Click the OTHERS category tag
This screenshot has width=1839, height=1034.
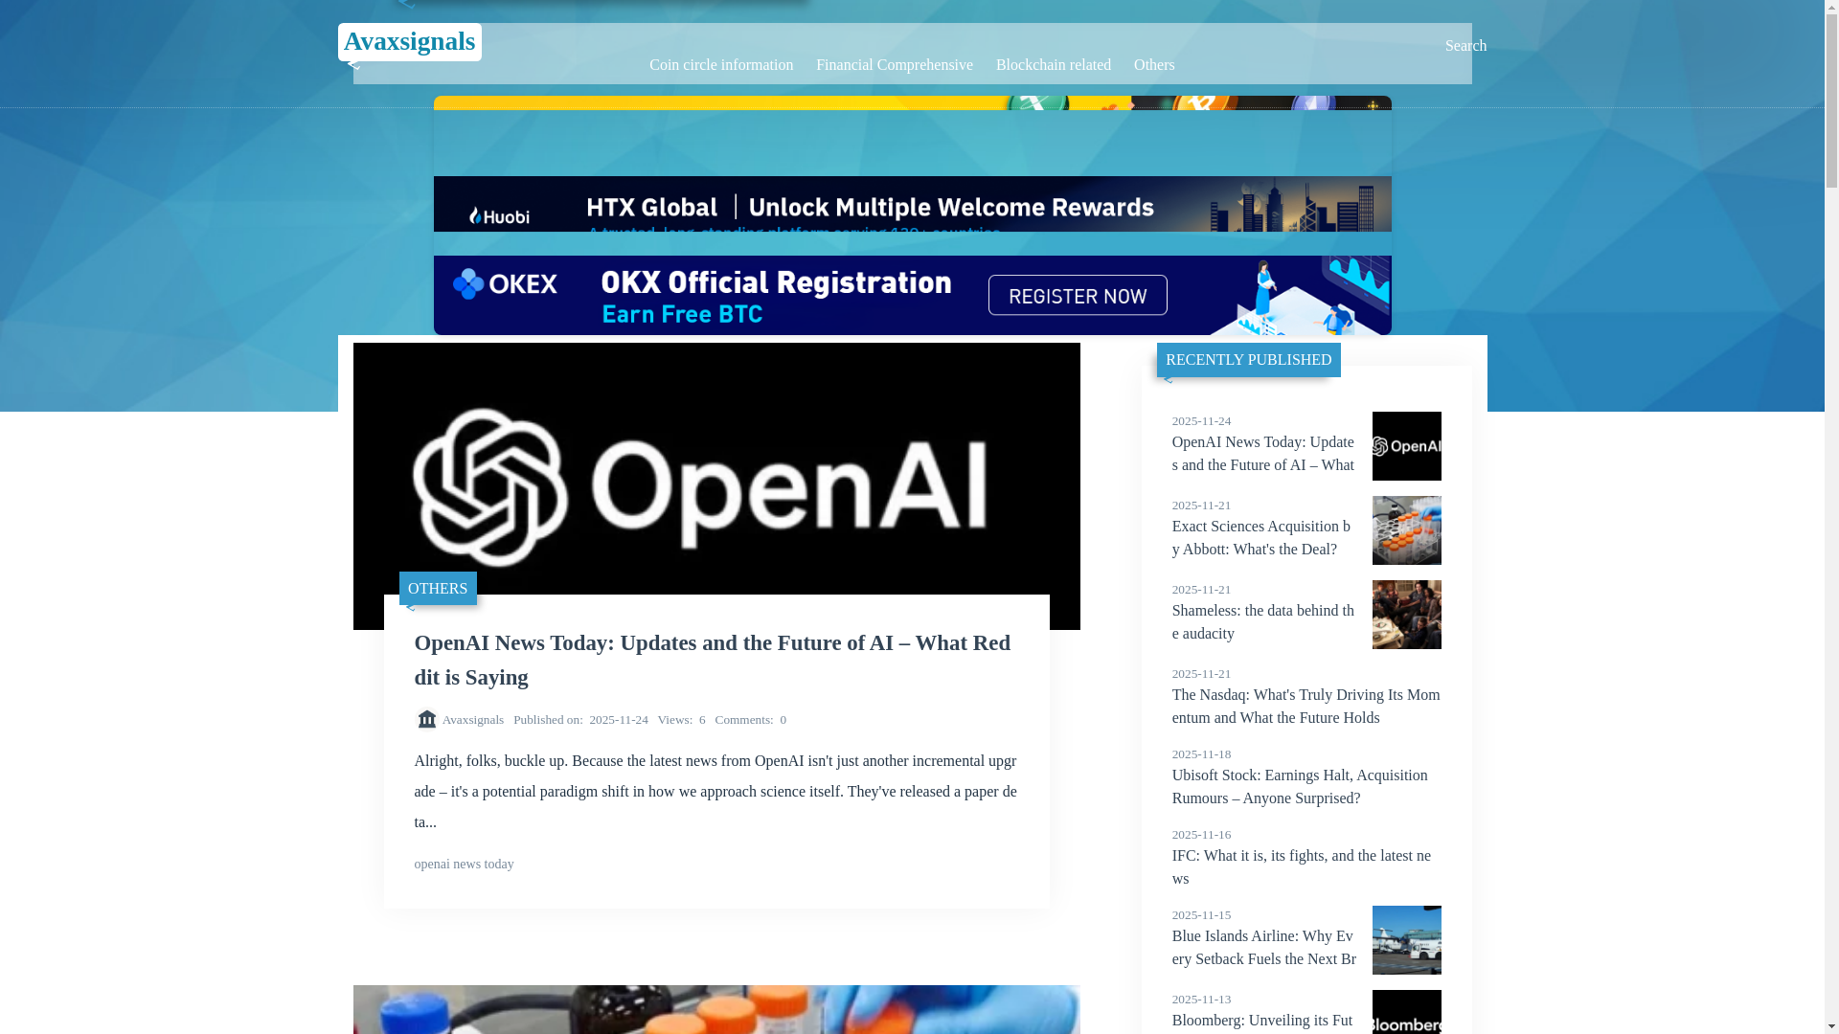[438, 589]
